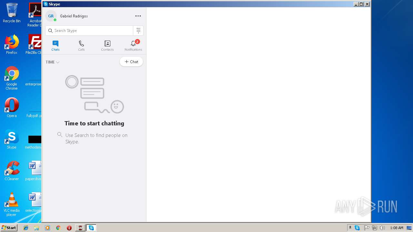Close the Skype window
Image resolution: width=413 pixels, height=232 pixels.
(x=367, y=4)
